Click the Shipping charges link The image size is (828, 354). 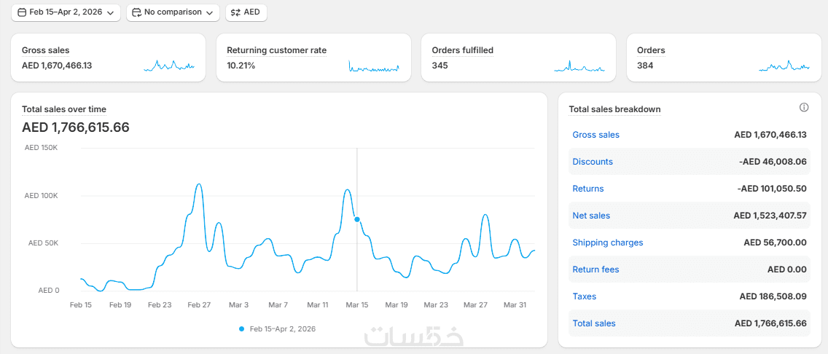[x=608, y=243]
